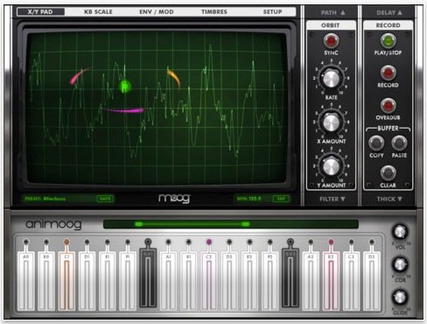The height and width of the screenshot is (324, 427).
Task: Play the purple-highlighted C2 key
Action: [x=209, y=280]
